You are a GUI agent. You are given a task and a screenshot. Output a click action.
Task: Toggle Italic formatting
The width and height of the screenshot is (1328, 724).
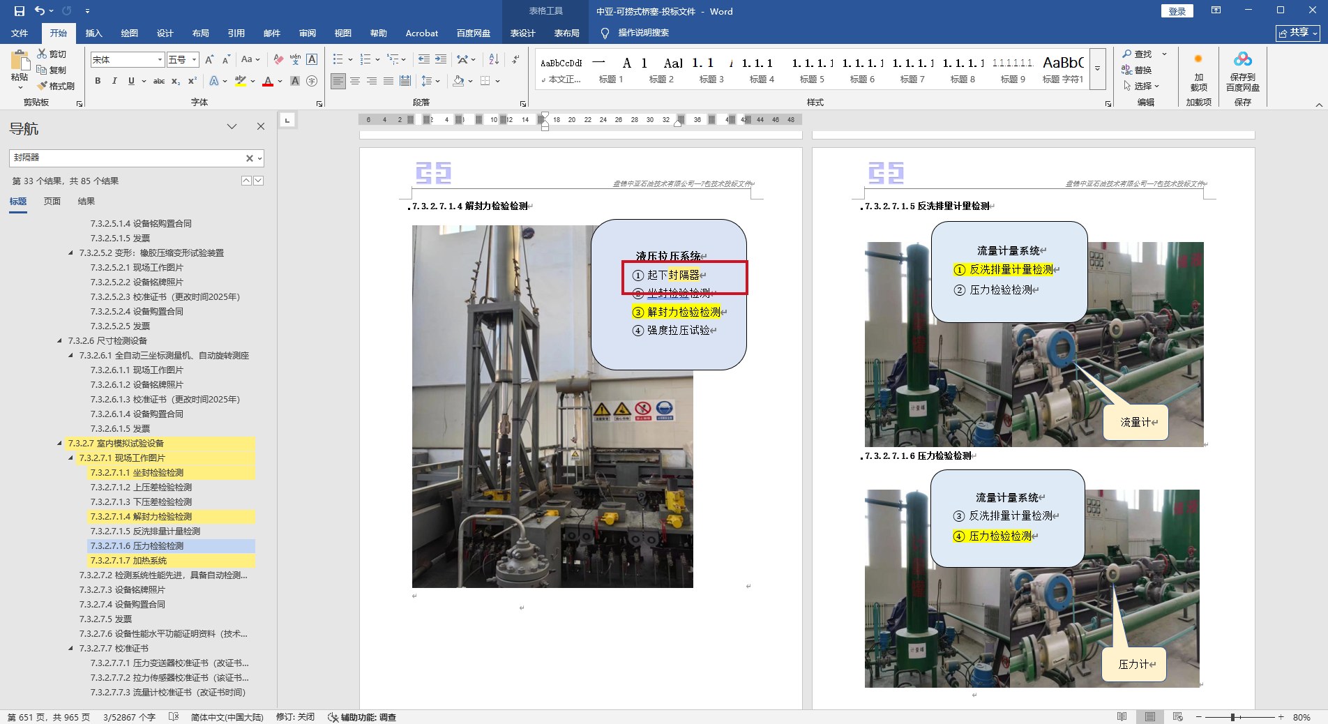click(x=114, y=81)
